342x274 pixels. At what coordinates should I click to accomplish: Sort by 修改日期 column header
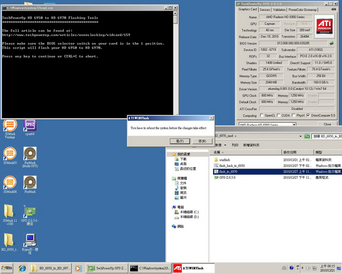tap(298, 152)
